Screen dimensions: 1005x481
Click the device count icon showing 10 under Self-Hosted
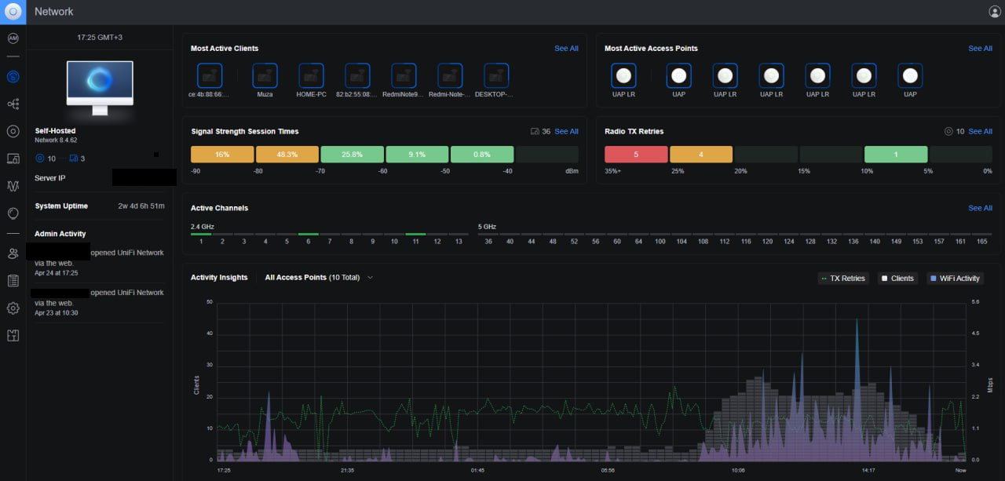click(x=40, y=159)
